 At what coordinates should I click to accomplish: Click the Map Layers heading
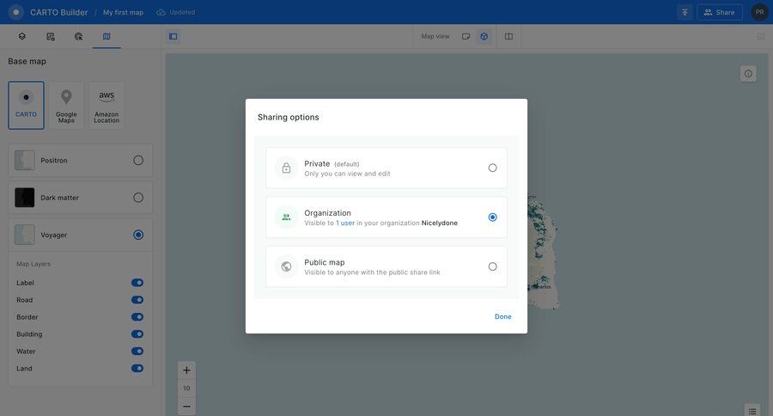pyautogui.click(x=33, y=264)
